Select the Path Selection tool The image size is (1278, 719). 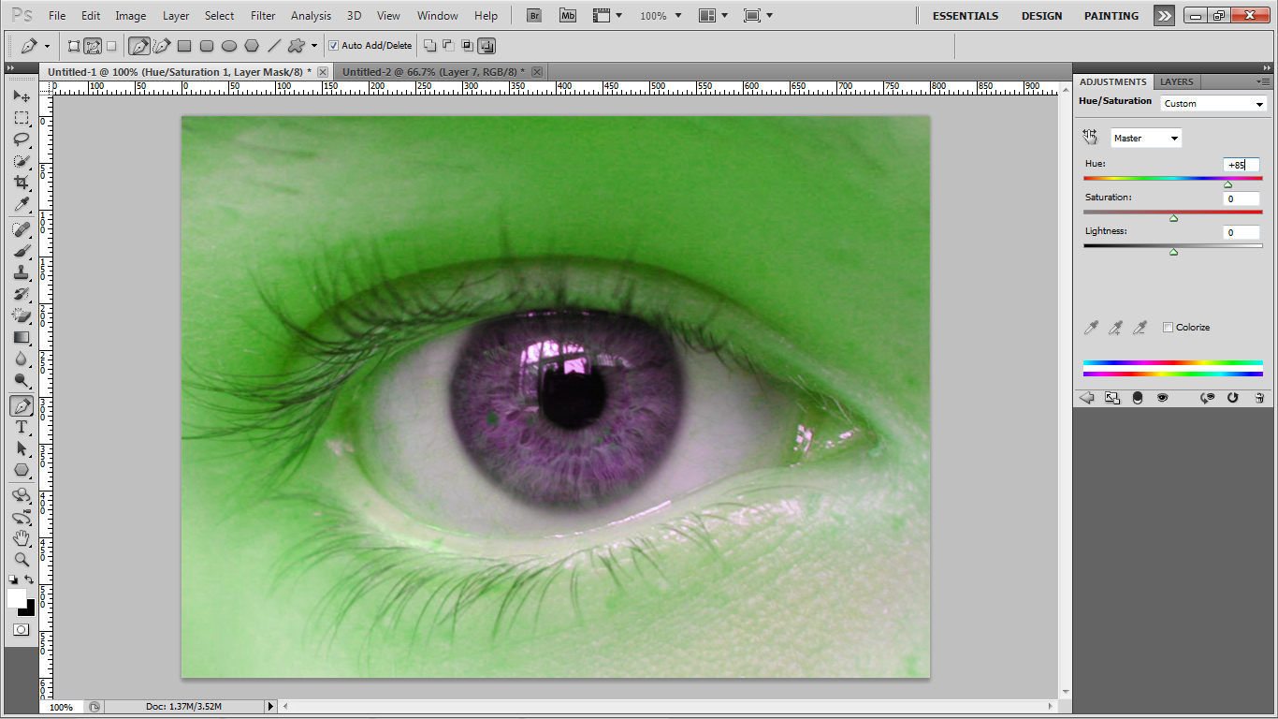[x=22, y=448]
